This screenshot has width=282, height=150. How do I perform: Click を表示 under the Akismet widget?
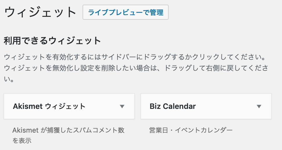[x=22, y=141]
